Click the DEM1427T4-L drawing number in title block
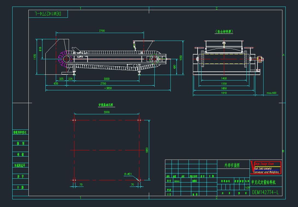Image resolution: width=298 pixels, height=207 pixels. 265,192
